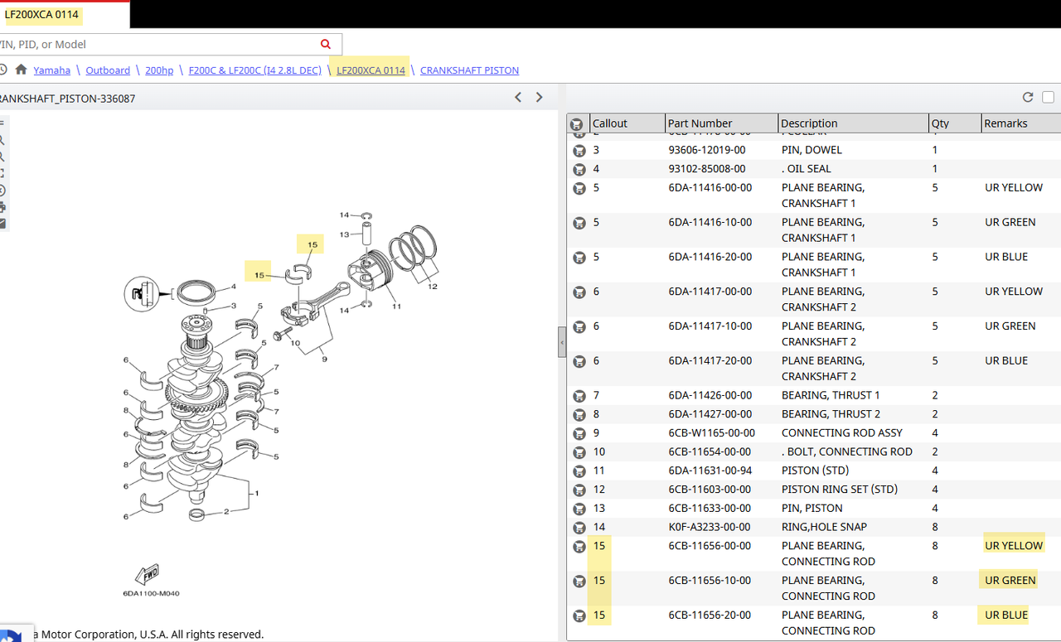Add BEARING, THRUST 1 to cart
This screenshot has height=642, width=1061.
click(579, 396)
